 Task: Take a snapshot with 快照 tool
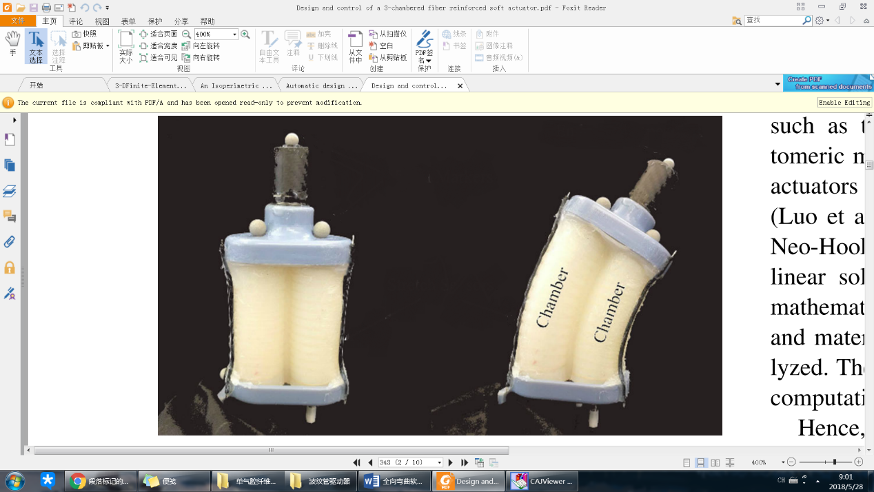click(85, 34)
